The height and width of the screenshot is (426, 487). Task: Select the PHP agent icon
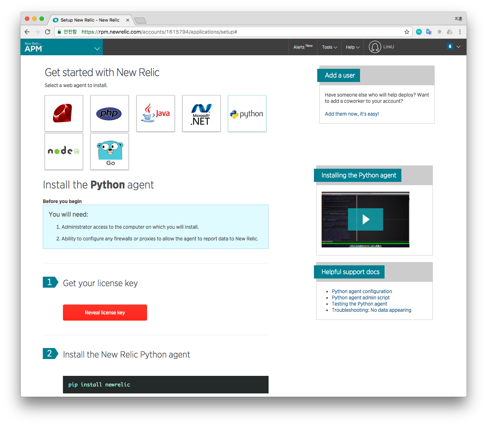click(x=109, y=113)
